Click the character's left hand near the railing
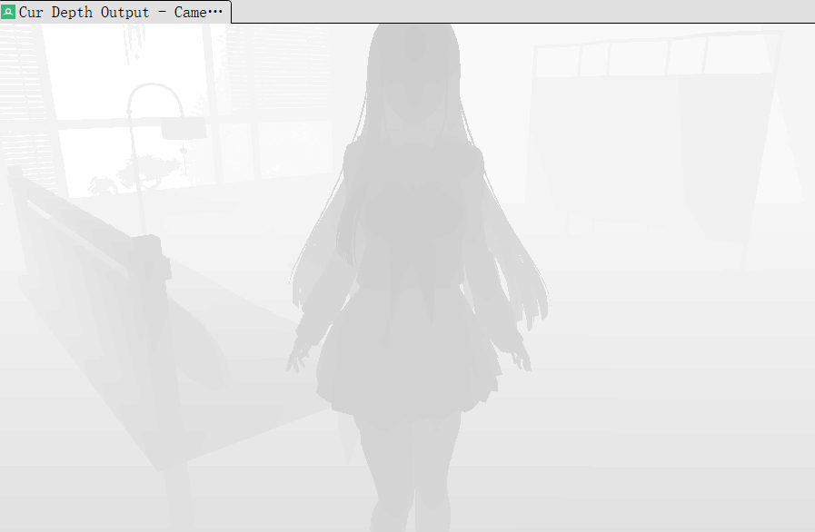815x532 pixels. [298, 360]
